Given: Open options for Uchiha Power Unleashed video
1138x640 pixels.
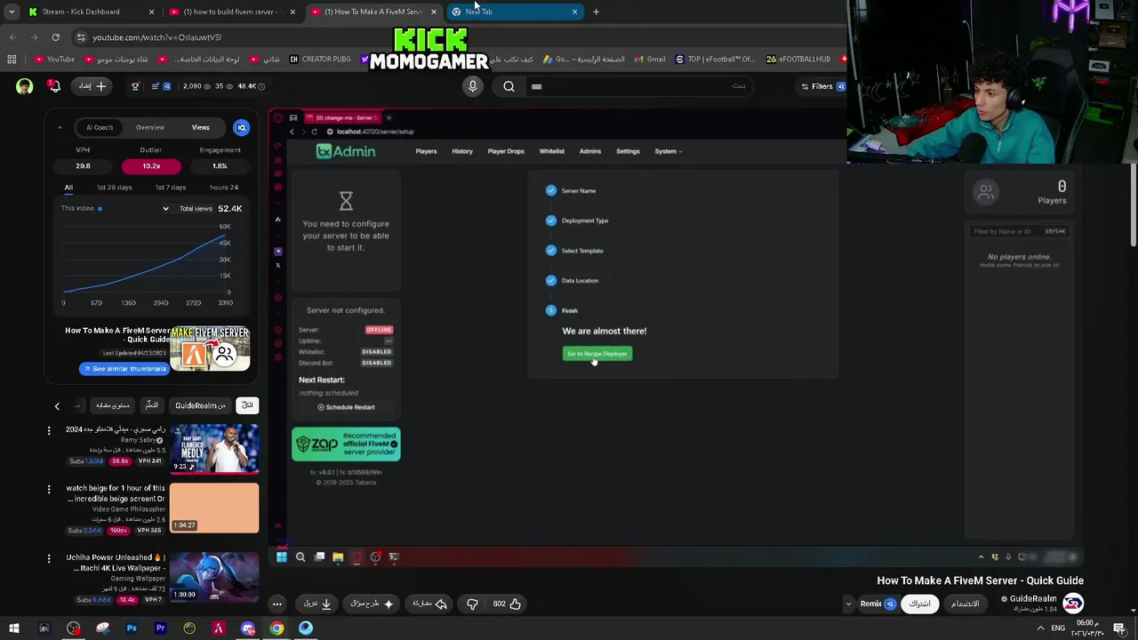Looking at the screenshot, I should coord(49,558).
